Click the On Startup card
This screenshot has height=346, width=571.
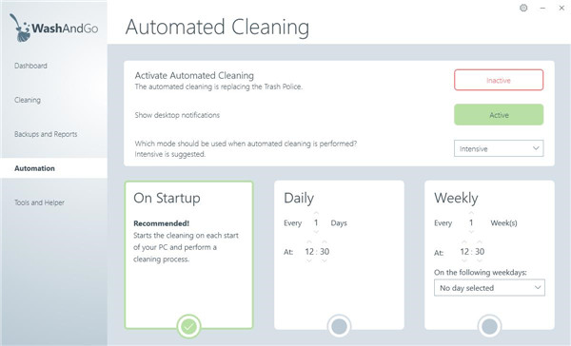[x=188, y=255]
